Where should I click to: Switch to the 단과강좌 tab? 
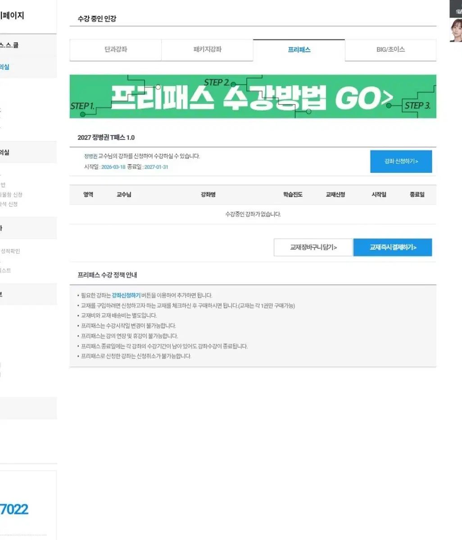(116, 49)
